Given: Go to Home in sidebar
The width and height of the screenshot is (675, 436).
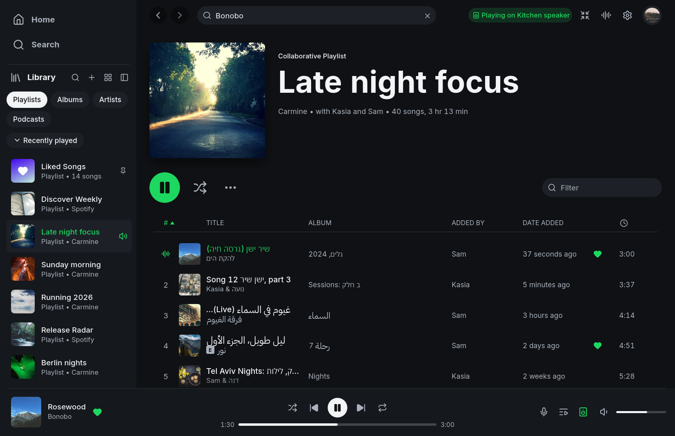Looking at the screenshot, I should coord(34,20).
